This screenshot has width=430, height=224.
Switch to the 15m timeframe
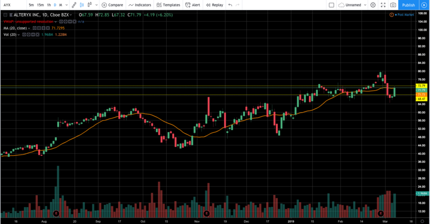[x=40, y=5]
